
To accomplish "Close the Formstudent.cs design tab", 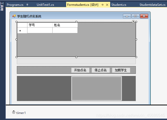I will 107,5.
